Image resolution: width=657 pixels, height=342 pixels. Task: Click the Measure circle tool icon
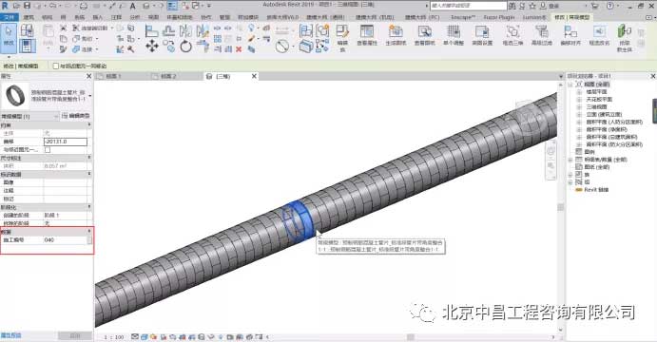[x=282, y=46]
